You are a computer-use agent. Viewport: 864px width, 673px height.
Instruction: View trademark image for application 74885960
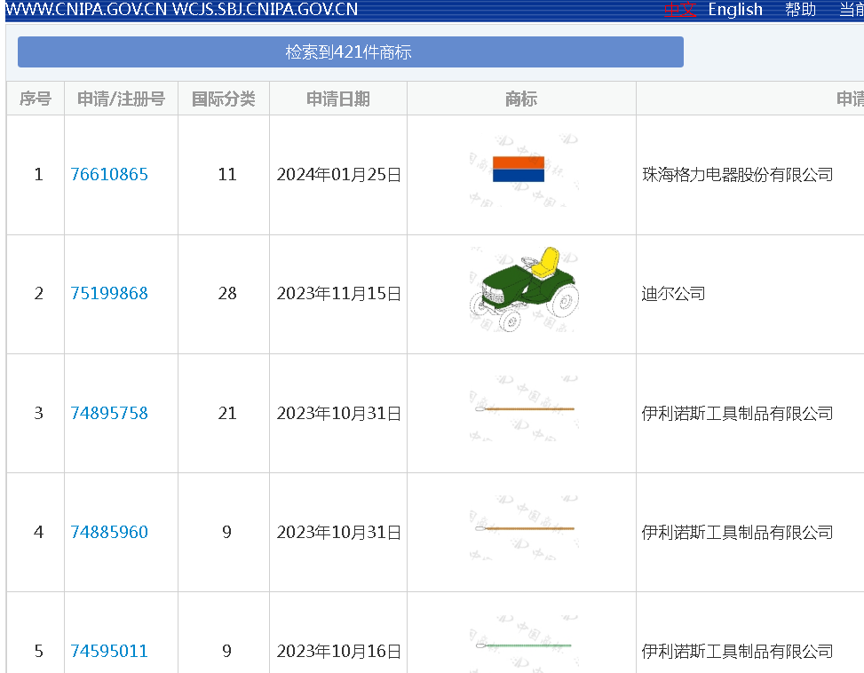click(524, 528)
